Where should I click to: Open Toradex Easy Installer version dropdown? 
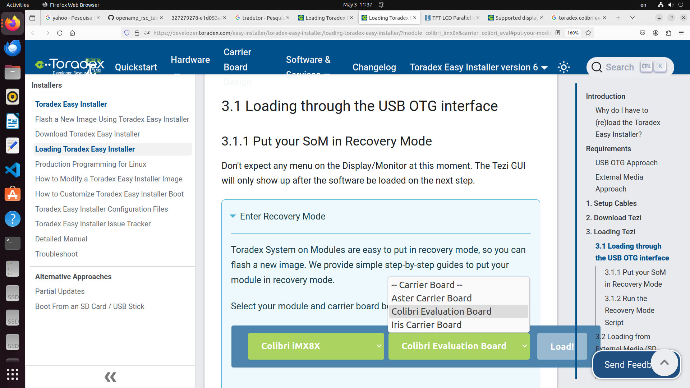[479, 67]
